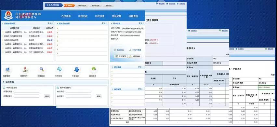Screen dimensions: 277x127
Task: Click the tax bureau emblem logo
Action: click(8, 15)
